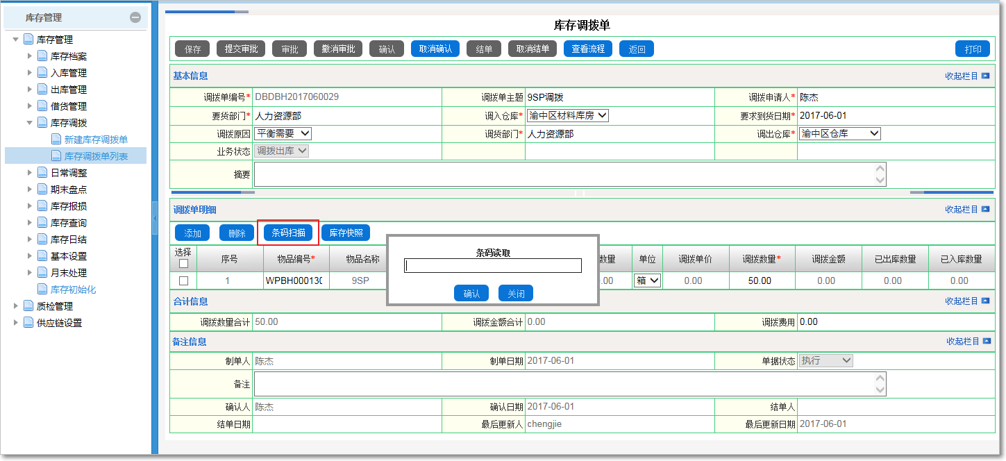Open the 调出仓库 dropdown
Viewport: 1006px width, 461px height.
(x=839, y=133)
